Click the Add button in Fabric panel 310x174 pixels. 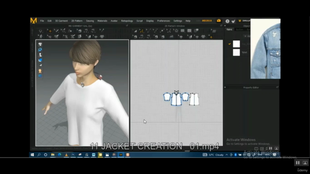pos(247,36)
